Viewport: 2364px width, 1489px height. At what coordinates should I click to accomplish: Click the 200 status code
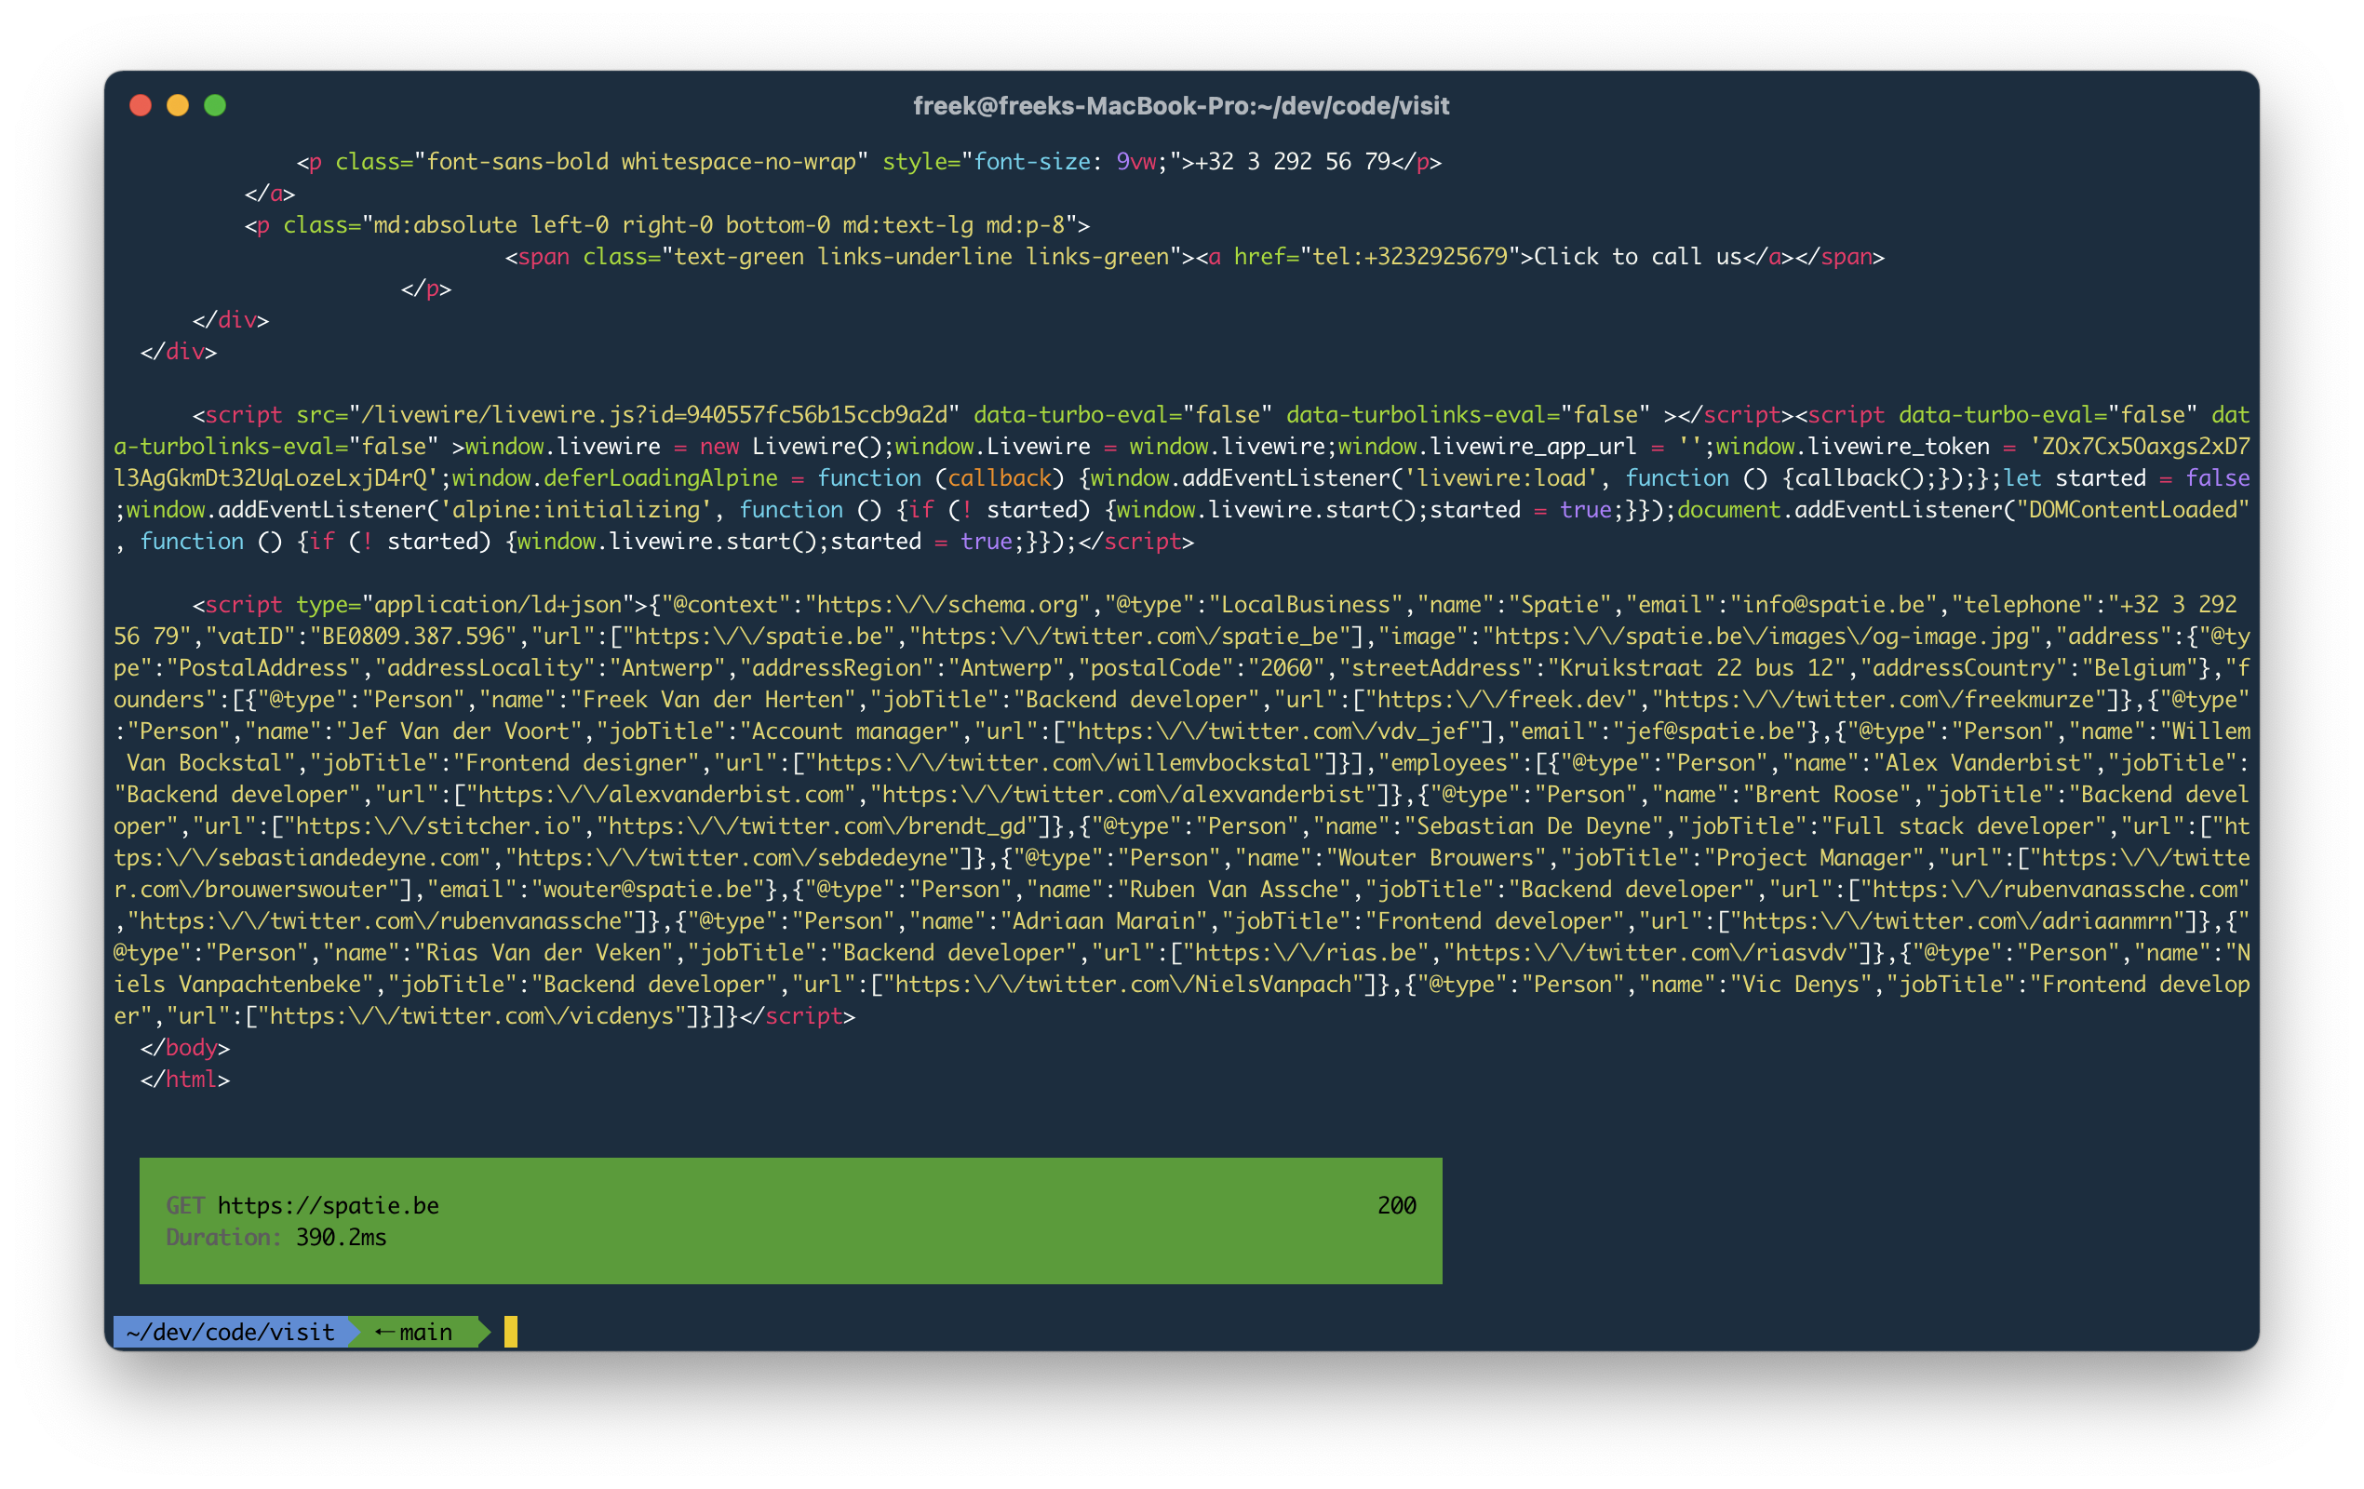tap(1396, 1205)
